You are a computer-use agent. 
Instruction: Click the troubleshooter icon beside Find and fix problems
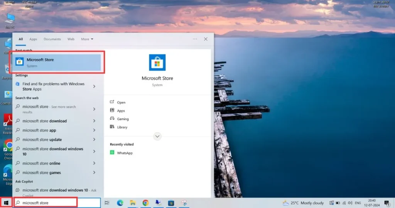pos(17,84)
